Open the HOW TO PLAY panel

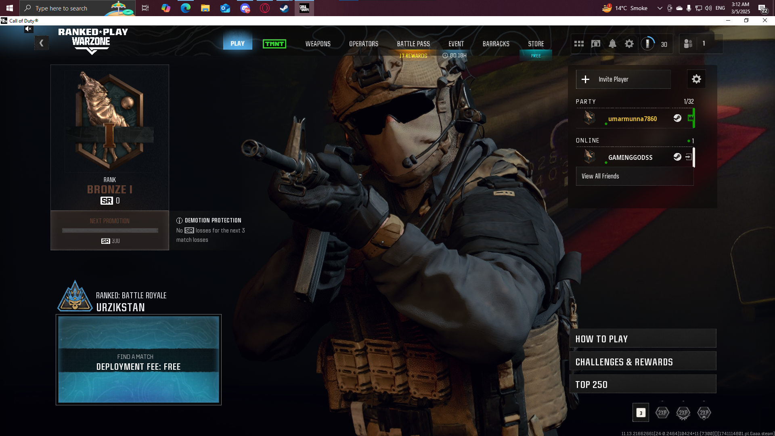(643, 338)
